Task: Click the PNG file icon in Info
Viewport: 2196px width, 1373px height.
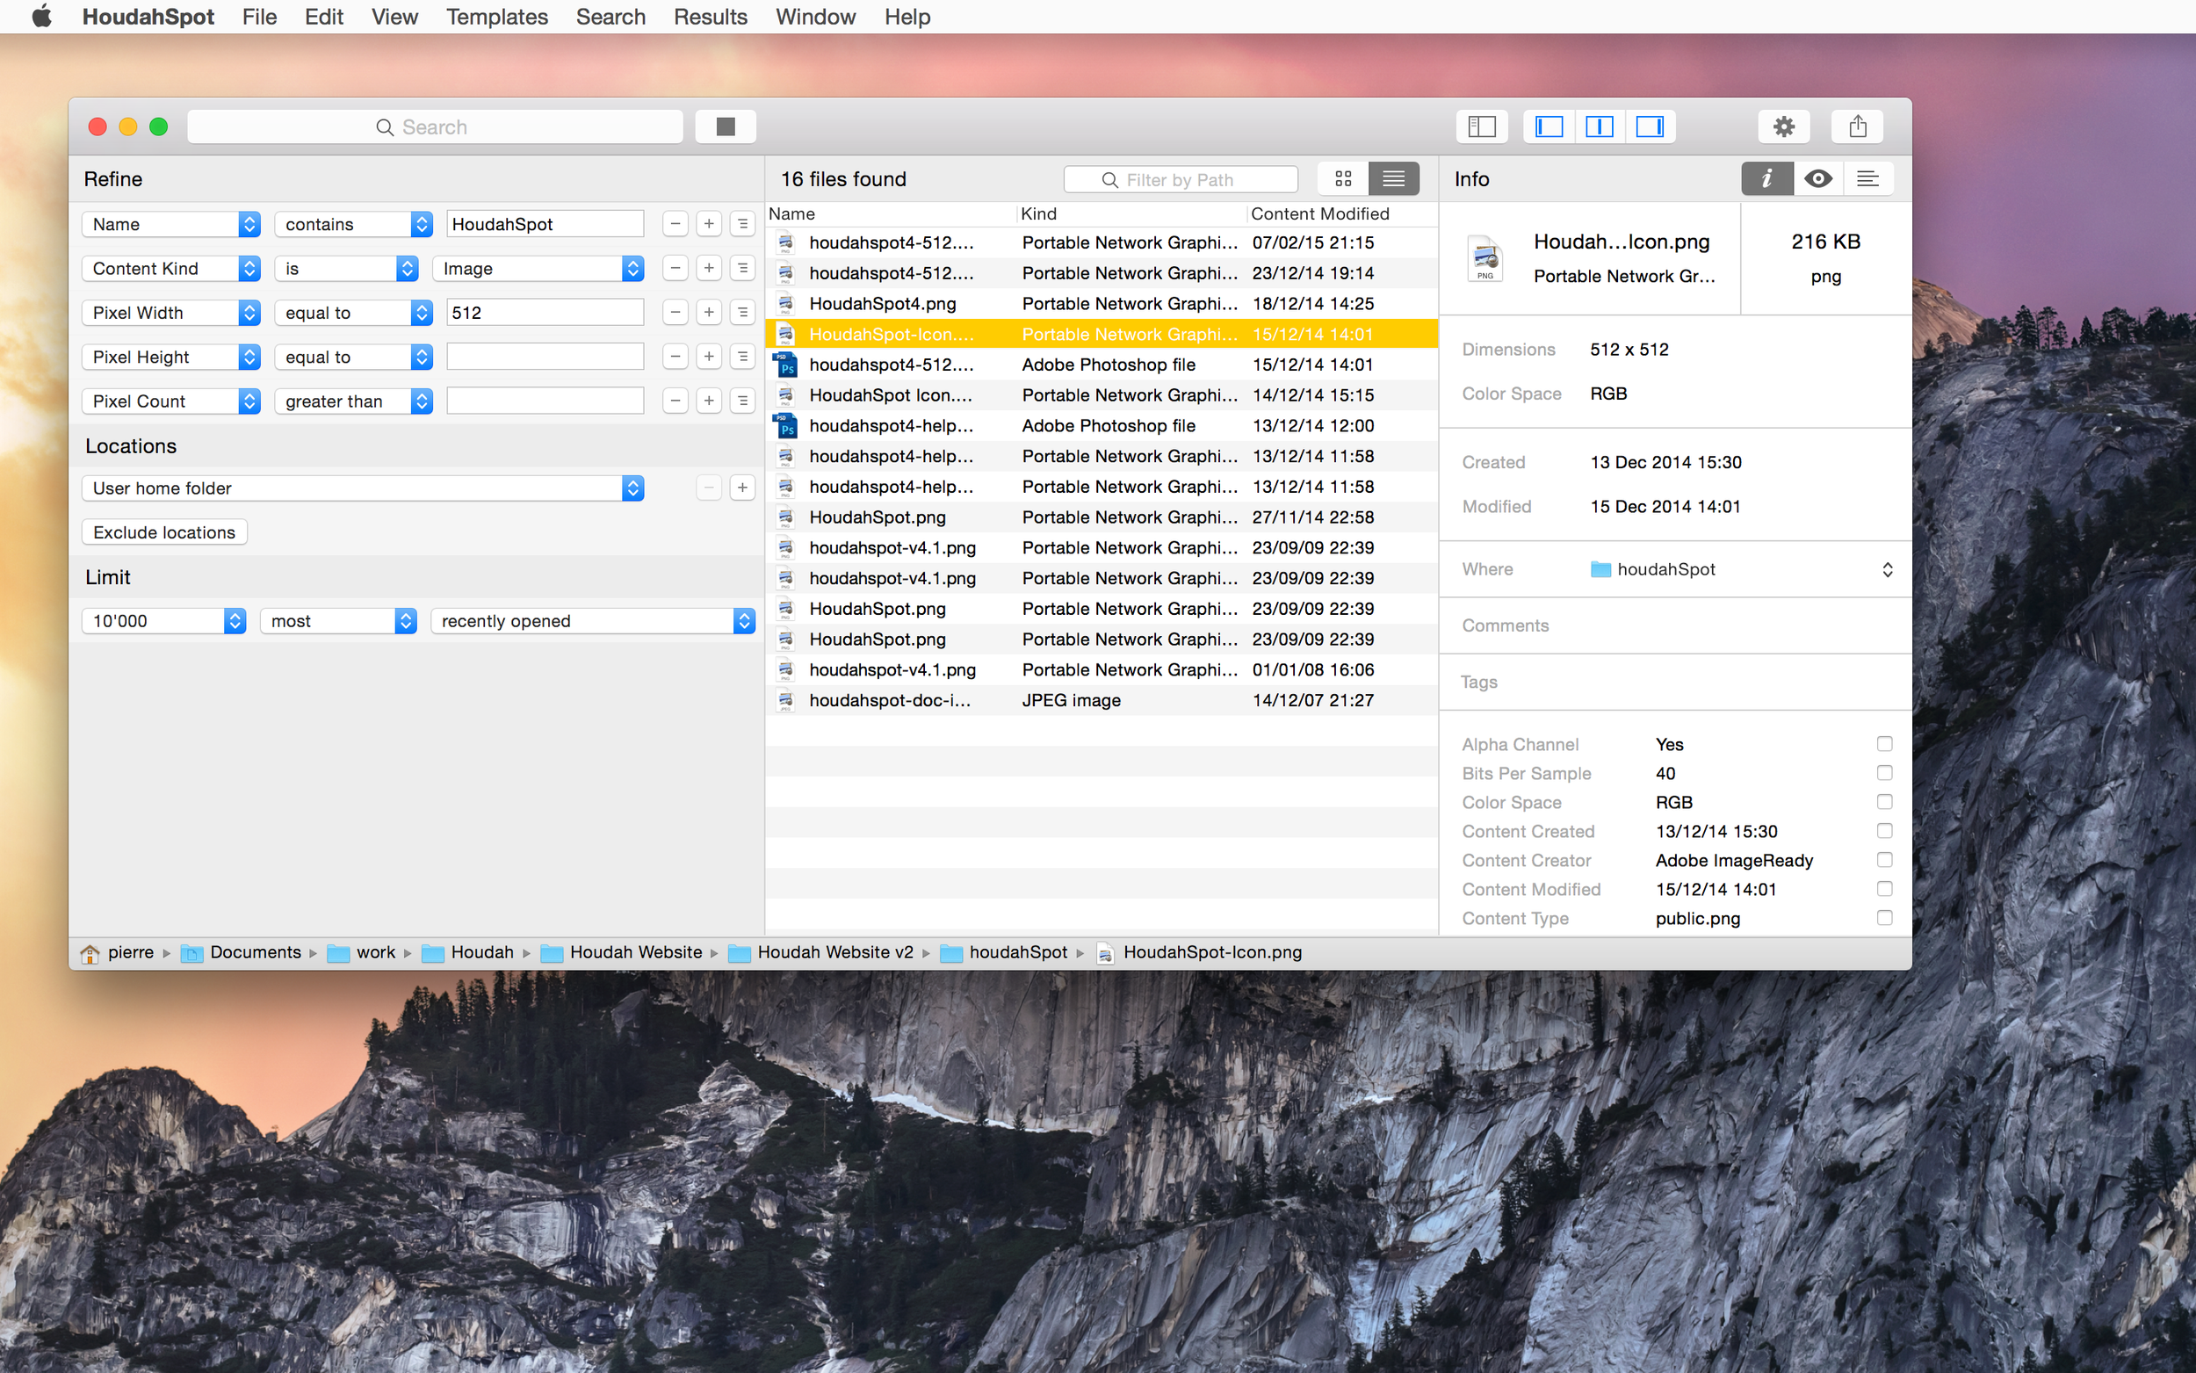Action: pyautogui.click(x=1484, y=259)
